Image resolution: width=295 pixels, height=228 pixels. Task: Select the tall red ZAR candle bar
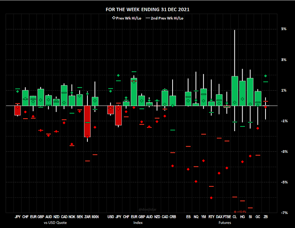(x=87, y=121)
